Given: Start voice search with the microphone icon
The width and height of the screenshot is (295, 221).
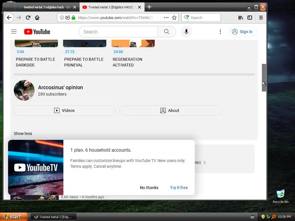Looking at the screenshot, I should point(186,32).
